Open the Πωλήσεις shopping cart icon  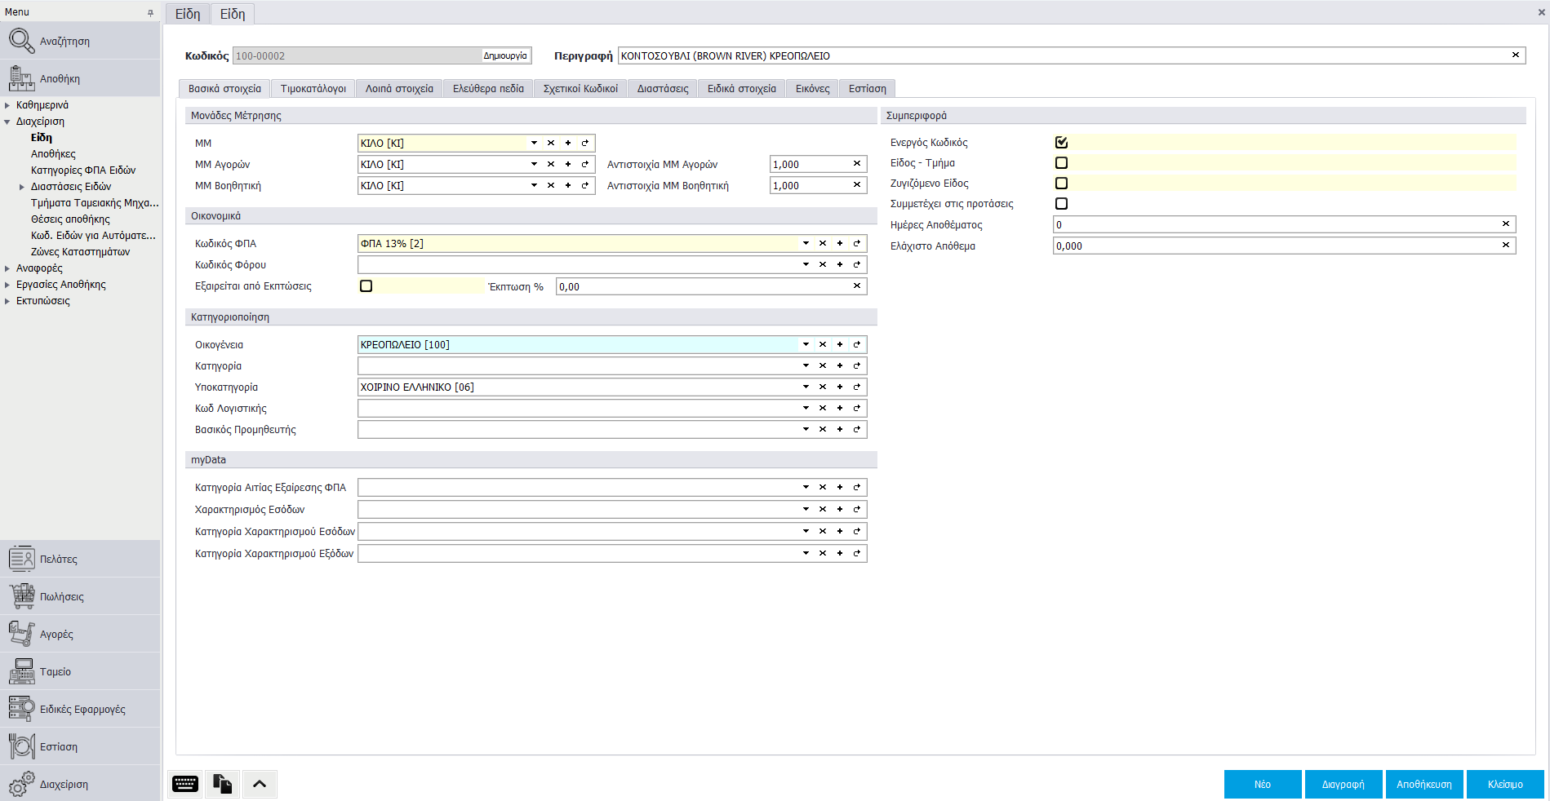pos(21,597)
